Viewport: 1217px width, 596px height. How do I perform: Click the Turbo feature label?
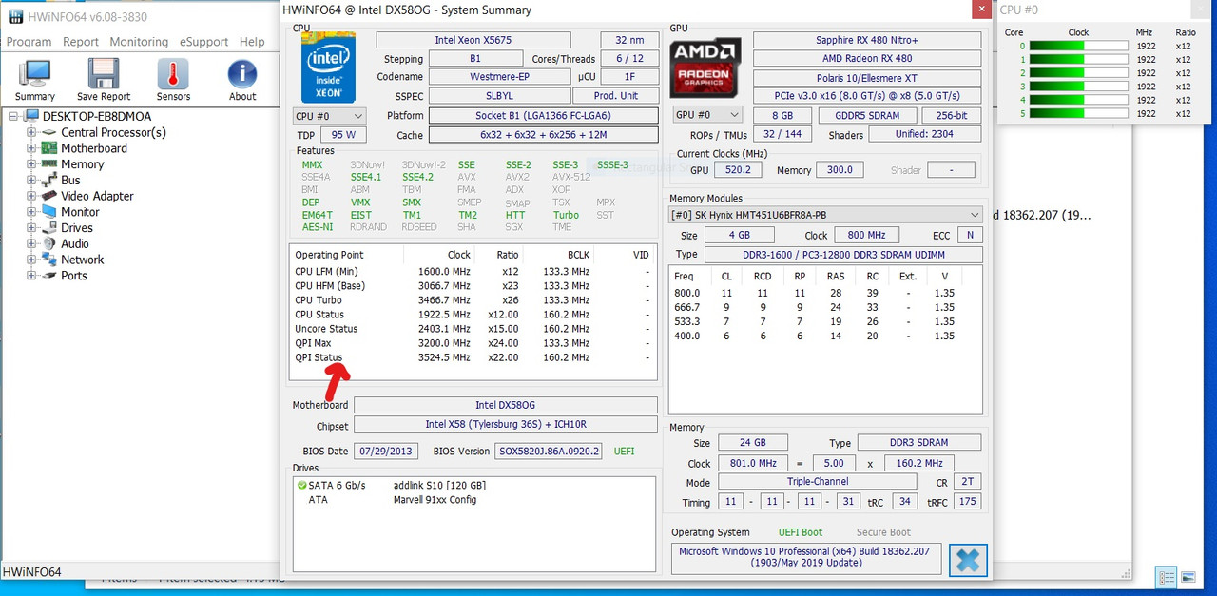click(566, 215)
